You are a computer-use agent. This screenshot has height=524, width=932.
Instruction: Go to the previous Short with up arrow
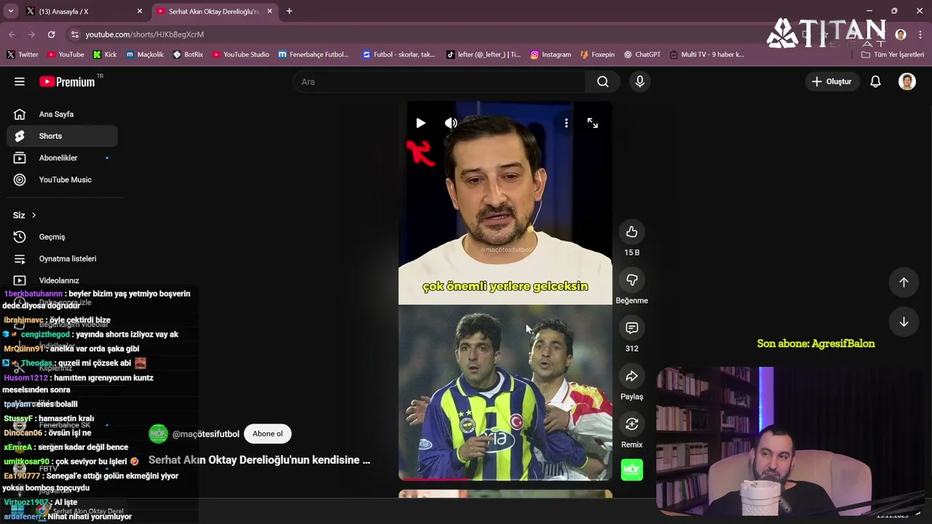[904, 282]
